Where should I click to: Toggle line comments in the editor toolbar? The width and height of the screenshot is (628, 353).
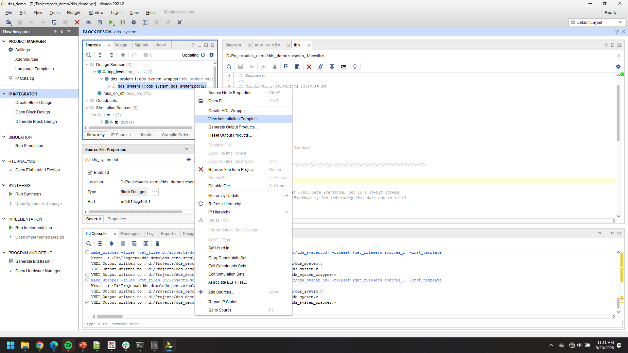pos(321,67)
